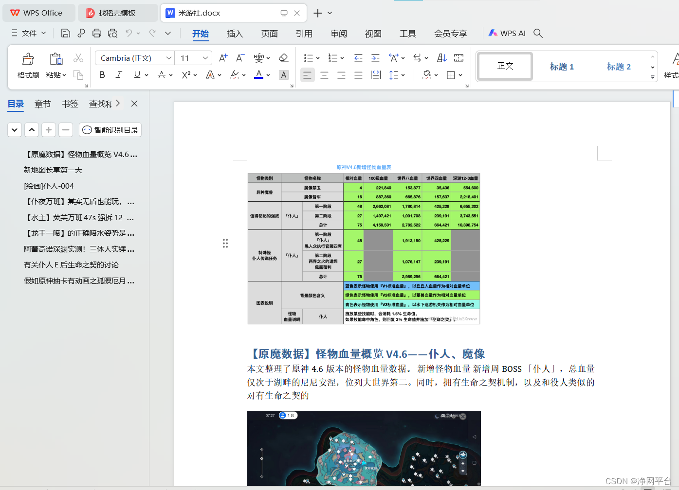The width and height of the screenshot is (679, 490).
Task: Open the 工具 ribbon tab
Action: click(407, 34)
